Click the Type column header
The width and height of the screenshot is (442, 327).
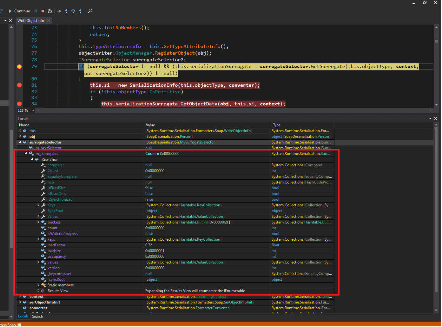point(302,125)
